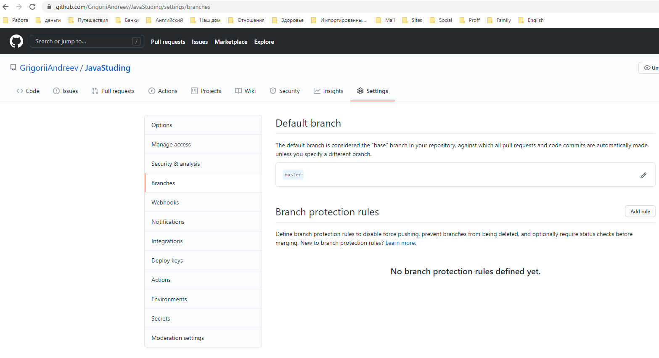
Task: Click the repository book icon beside the repo name
Action: click(x=13, y=67)
